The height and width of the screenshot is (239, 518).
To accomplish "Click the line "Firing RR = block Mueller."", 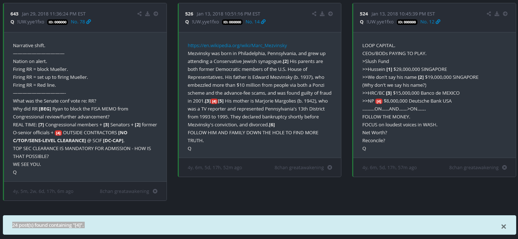I will (40, 69).
